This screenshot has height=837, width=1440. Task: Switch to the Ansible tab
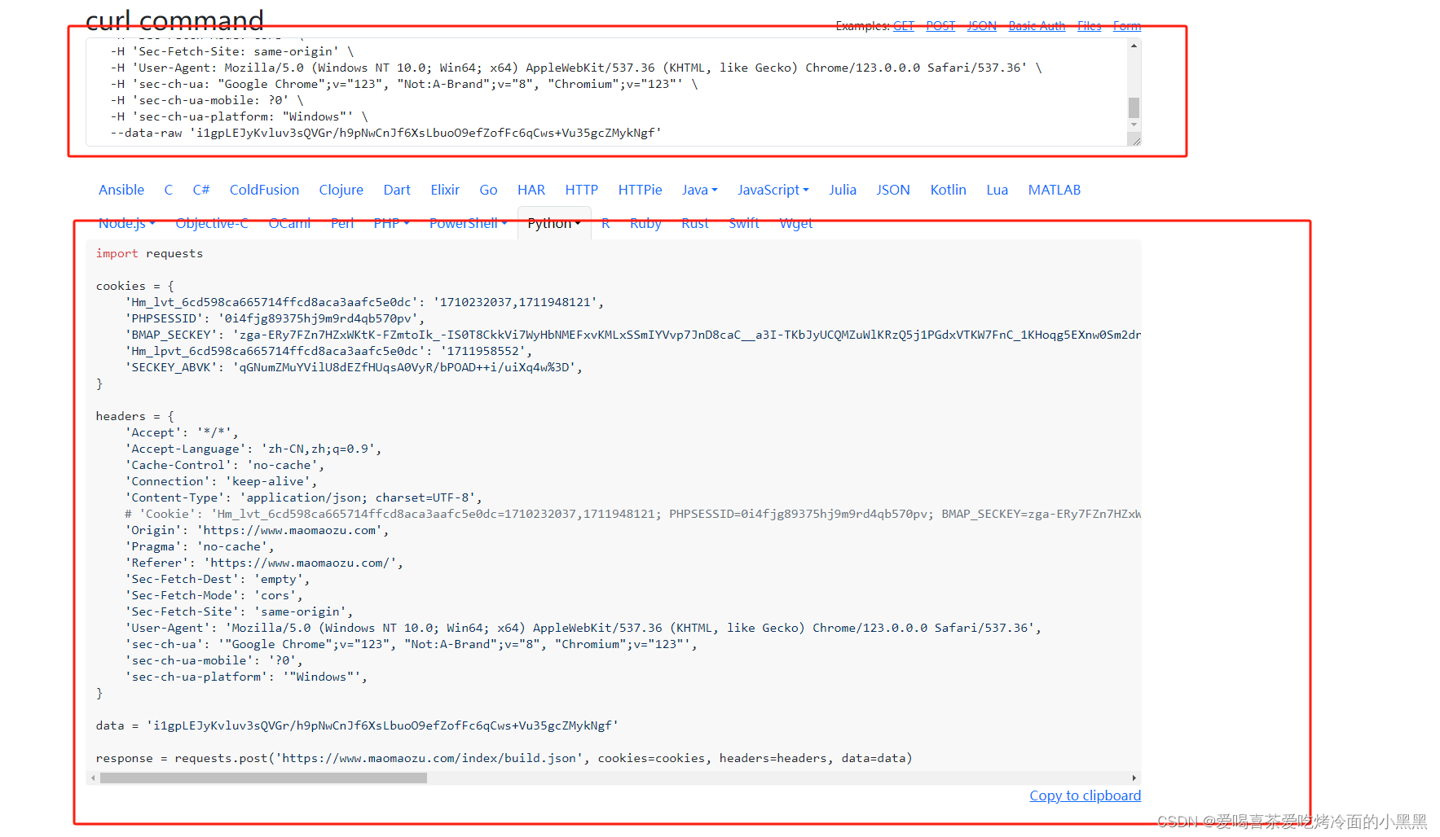[121, 190]
